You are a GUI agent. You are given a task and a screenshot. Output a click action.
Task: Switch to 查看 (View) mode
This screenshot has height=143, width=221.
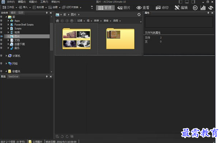143,8
